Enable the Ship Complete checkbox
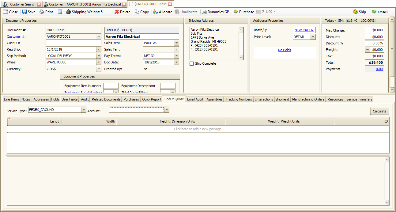Image resolution: width=396 pixels, height=212 pixels. tap(192, 64)
